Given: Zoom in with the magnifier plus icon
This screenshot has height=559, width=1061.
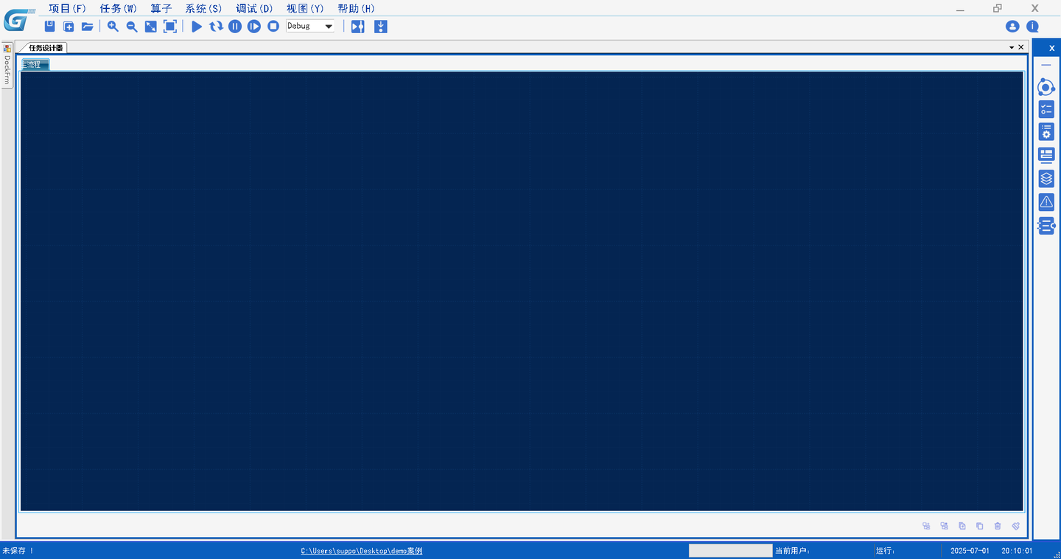Looking at the screenshot, I should point(113,27).
